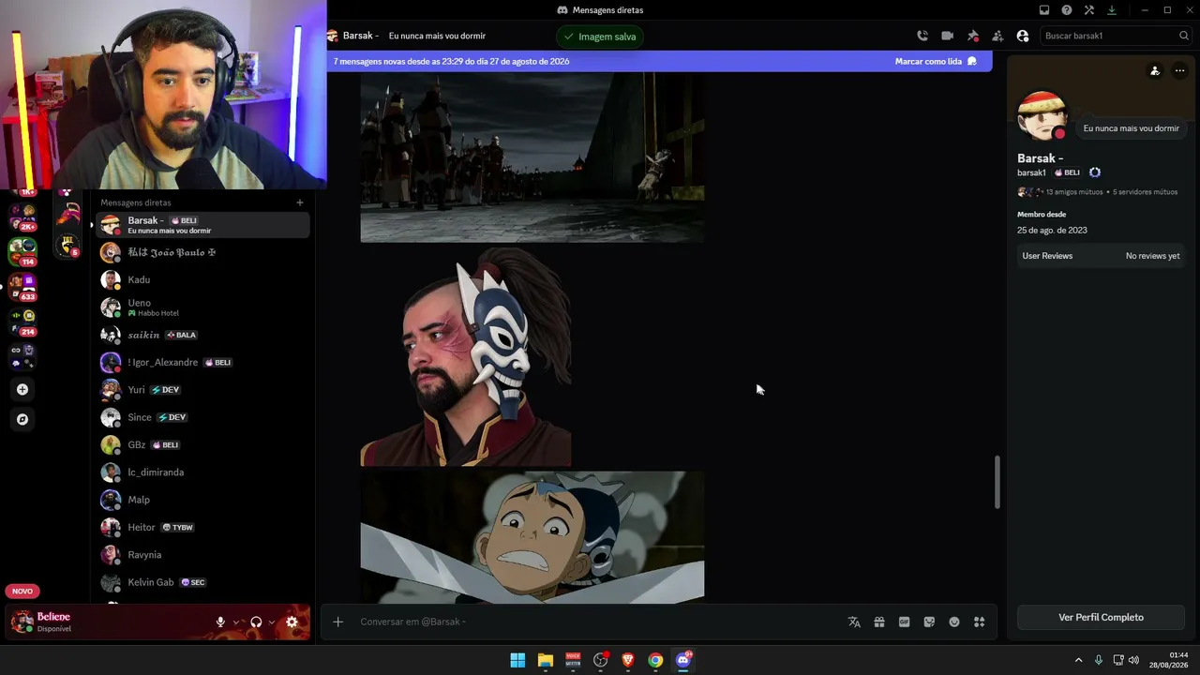Open the three-dot profile menu

point(1179,70)
